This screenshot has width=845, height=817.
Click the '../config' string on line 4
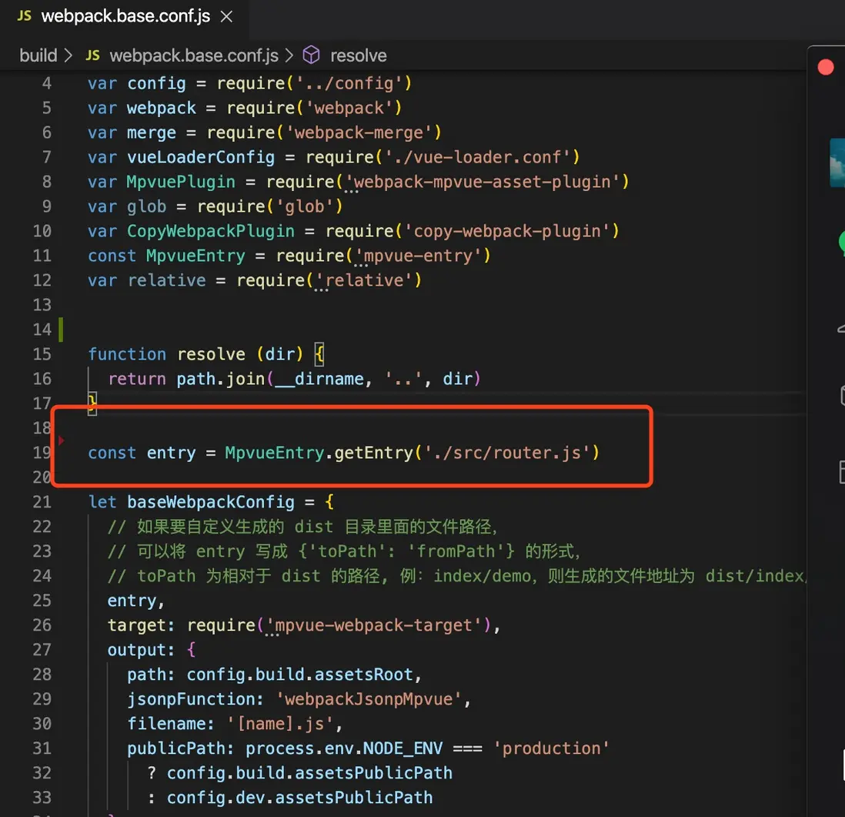349,84
